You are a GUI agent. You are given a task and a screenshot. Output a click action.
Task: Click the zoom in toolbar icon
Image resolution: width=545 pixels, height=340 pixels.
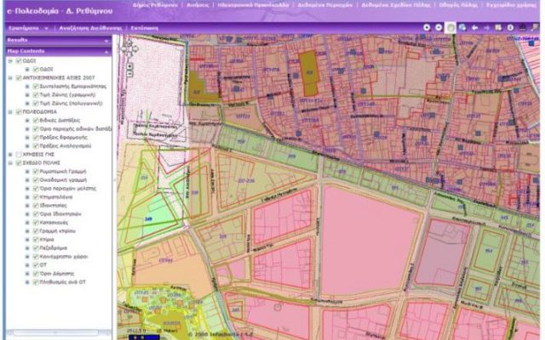tap(428, 27)
